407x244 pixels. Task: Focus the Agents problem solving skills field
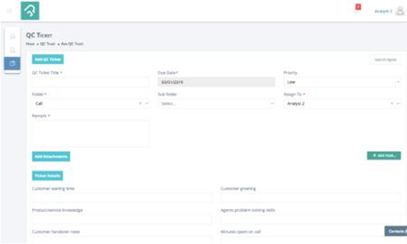coord(310,220)
